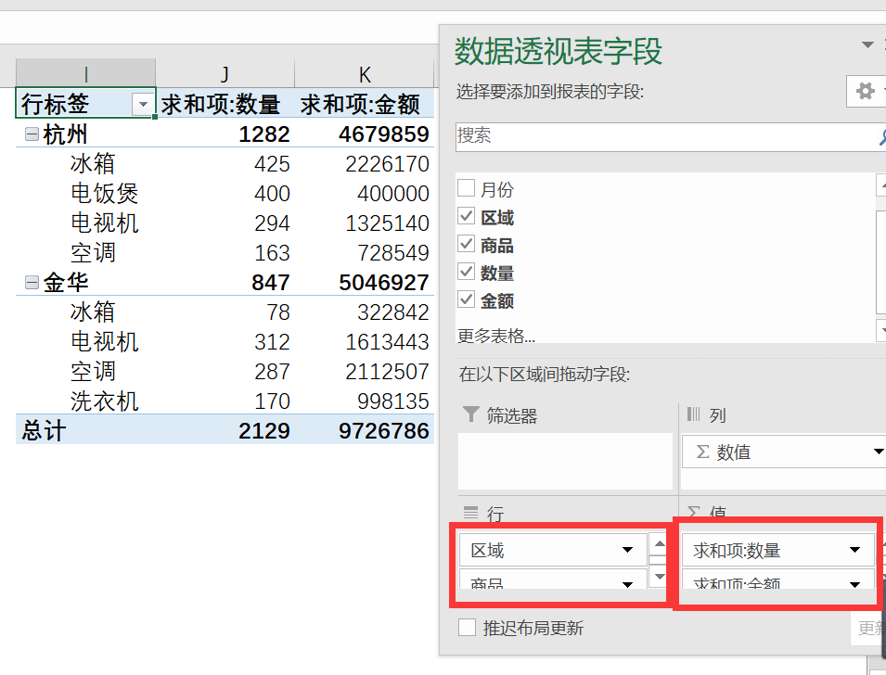
Task: Click the empty 筛选器 drop area
Action: (565, 461)
